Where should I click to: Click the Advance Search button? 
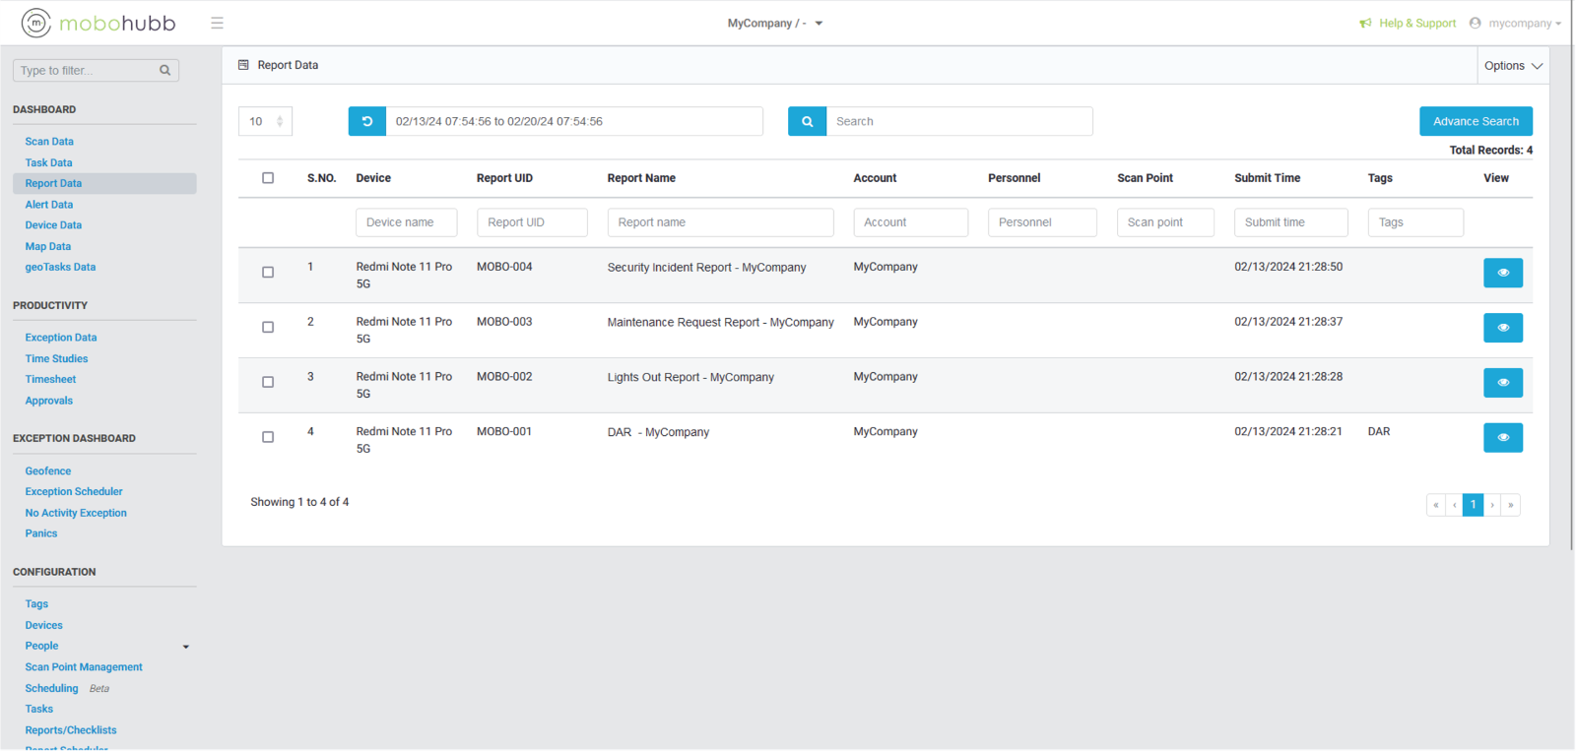click(x=1475, y=121)
